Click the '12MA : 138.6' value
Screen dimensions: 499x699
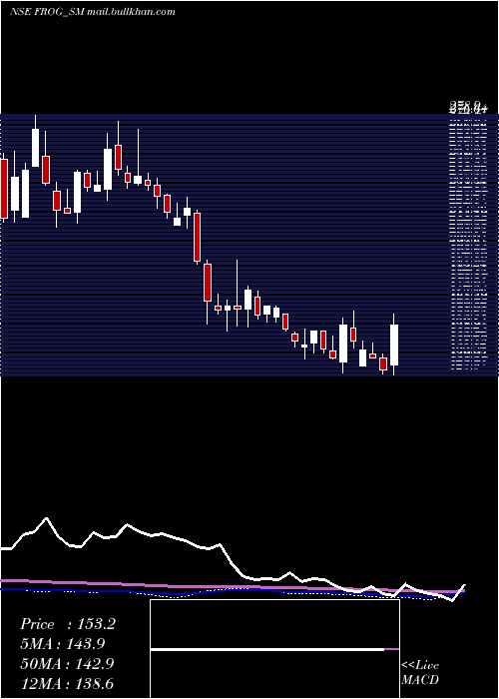(67, 683)
